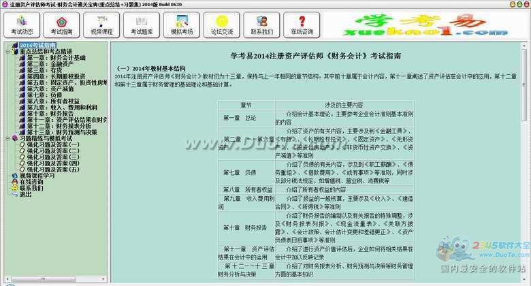
Task: Open the 考试题库 question bank button
Action: (141, 24)
